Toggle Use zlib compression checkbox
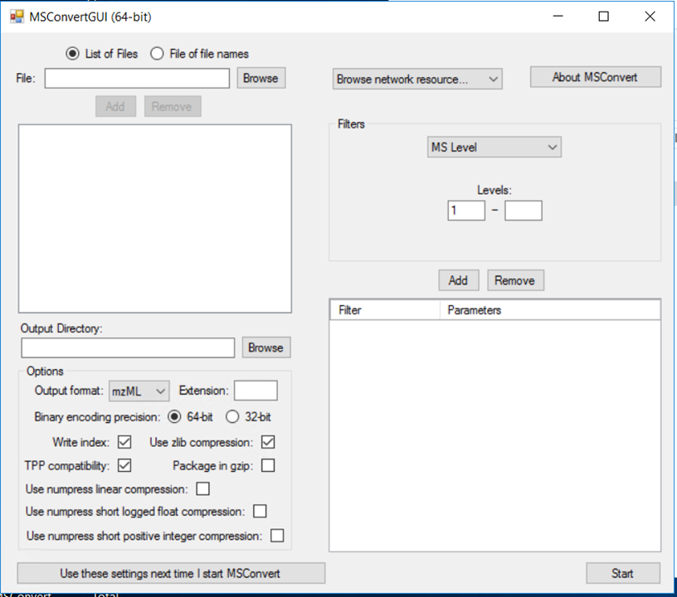Screen dimensions: 677x597 [x=268, y=442]
